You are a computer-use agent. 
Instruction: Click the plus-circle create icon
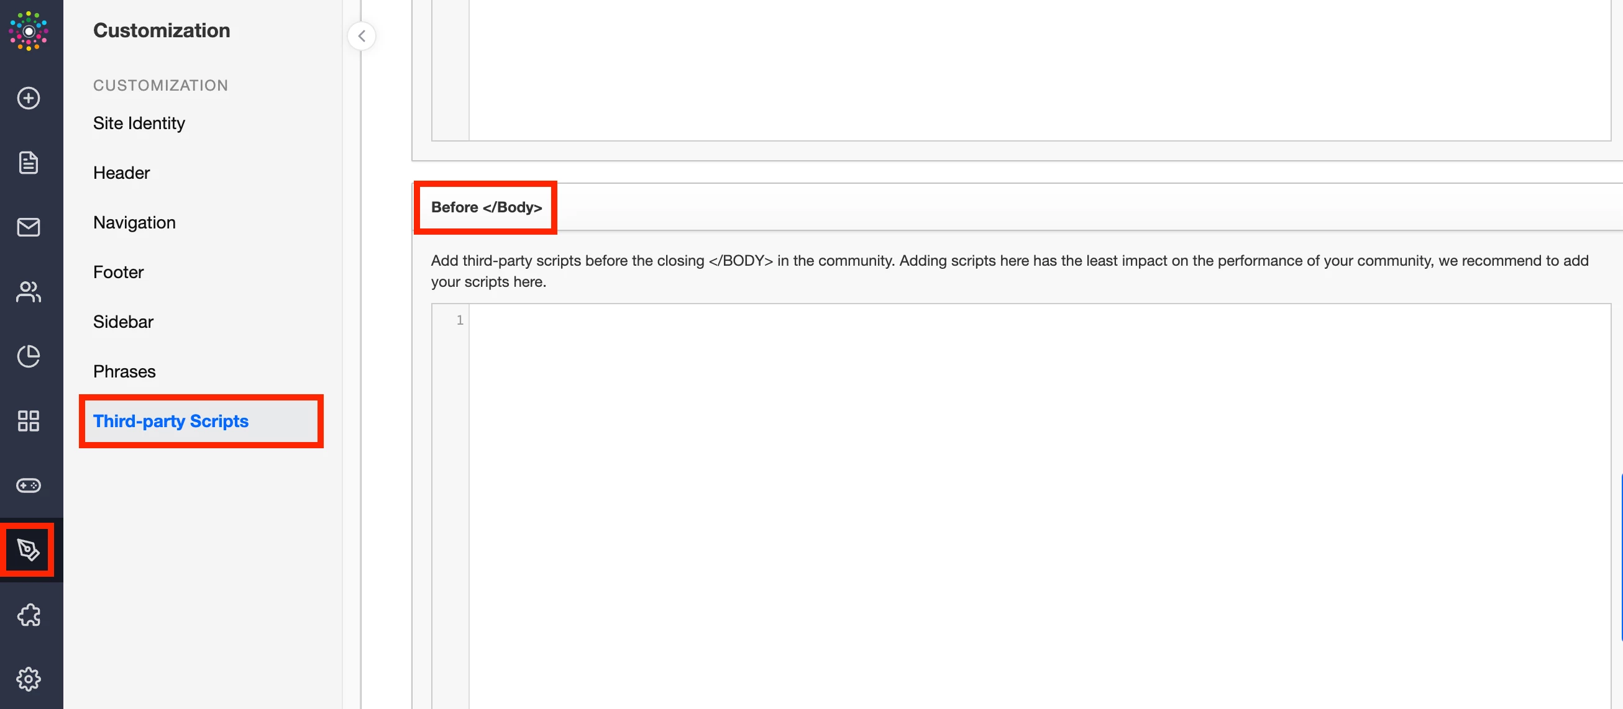(x=29, y=98)
